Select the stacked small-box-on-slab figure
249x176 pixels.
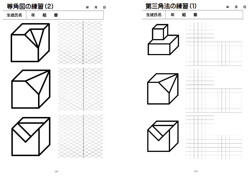pyautogui.click(x=163, y=39)
